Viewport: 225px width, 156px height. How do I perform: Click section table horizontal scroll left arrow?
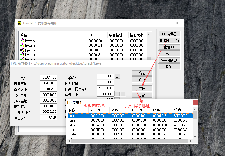69,141
